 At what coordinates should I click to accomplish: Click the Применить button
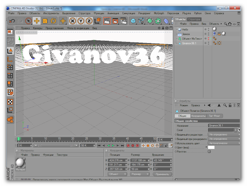point(162,174)
